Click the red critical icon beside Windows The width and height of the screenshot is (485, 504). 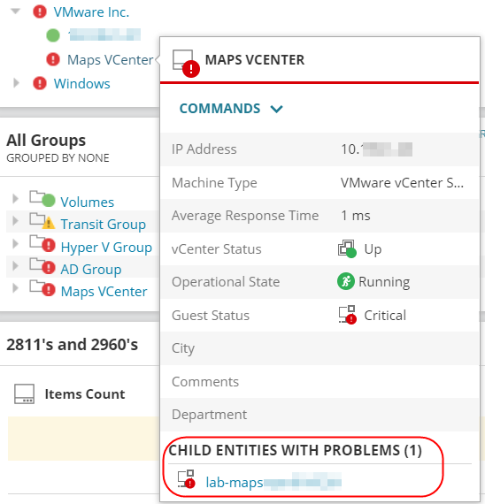(40, 83)
